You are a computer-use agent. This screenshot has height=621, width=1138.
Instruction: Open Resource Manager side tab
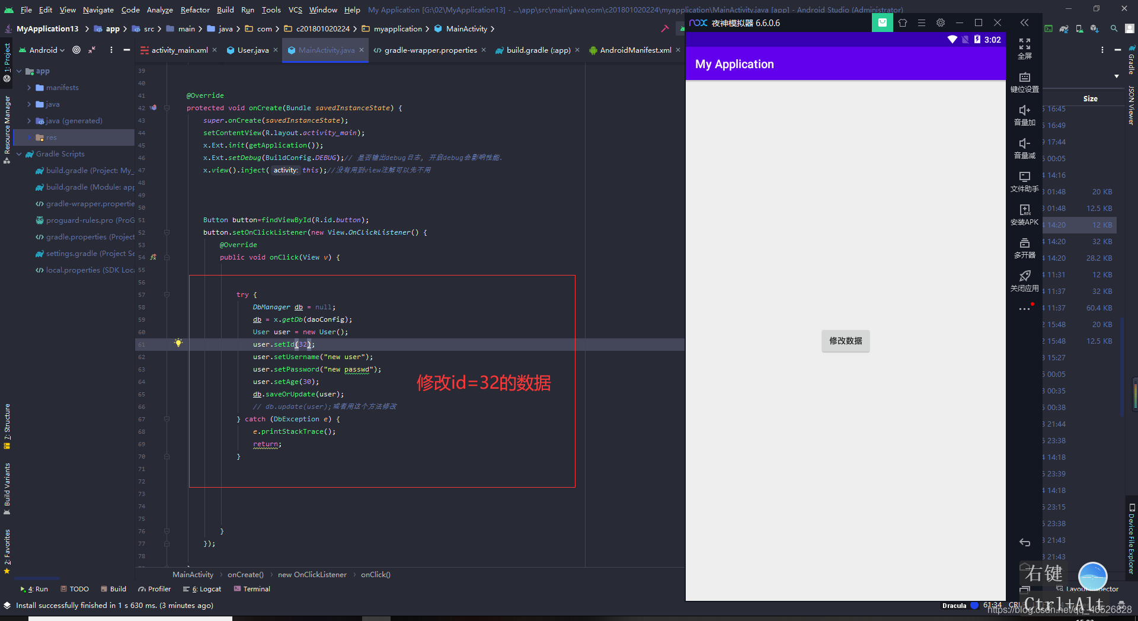coord(7,129)
